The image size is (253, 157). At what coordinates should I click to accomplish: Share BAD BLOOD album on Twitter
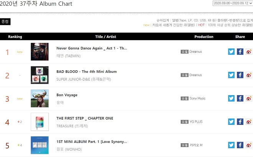pyautogui.click(x=231, y=75)
